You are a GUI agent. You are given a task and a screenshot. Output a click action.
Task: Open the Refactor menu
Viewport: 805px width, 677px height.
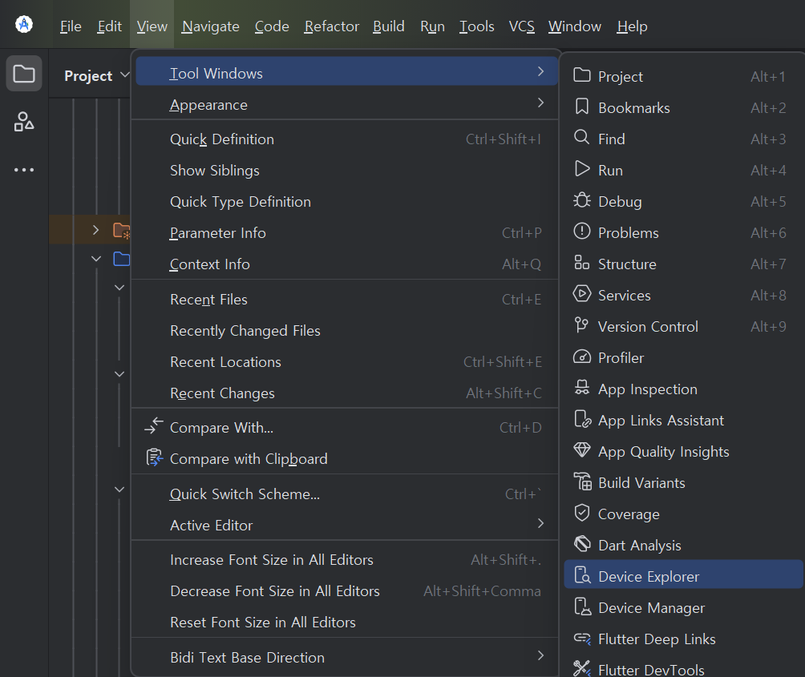coord(331,26)
